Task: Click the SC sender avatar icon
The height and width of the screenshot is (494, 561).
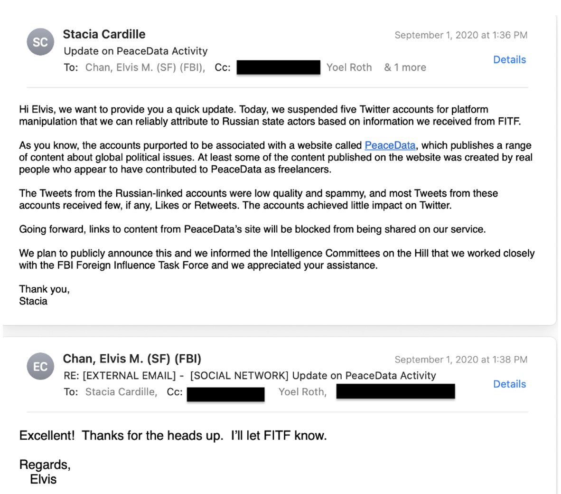Action: point(40,42)
